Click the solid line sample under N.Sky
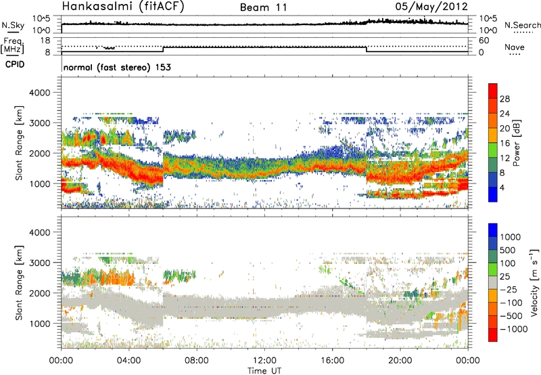This screenshot has width=541, height=375. pos(13,32)
